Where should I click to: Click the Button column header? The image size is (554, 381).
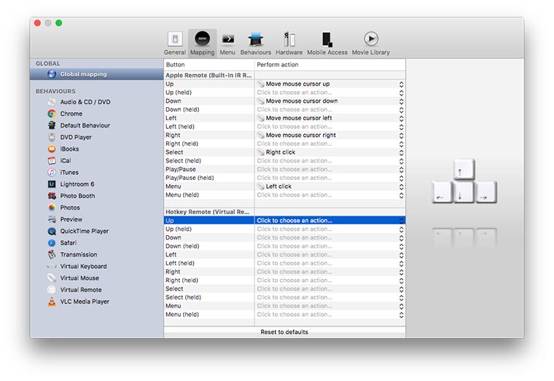[209, 65]
